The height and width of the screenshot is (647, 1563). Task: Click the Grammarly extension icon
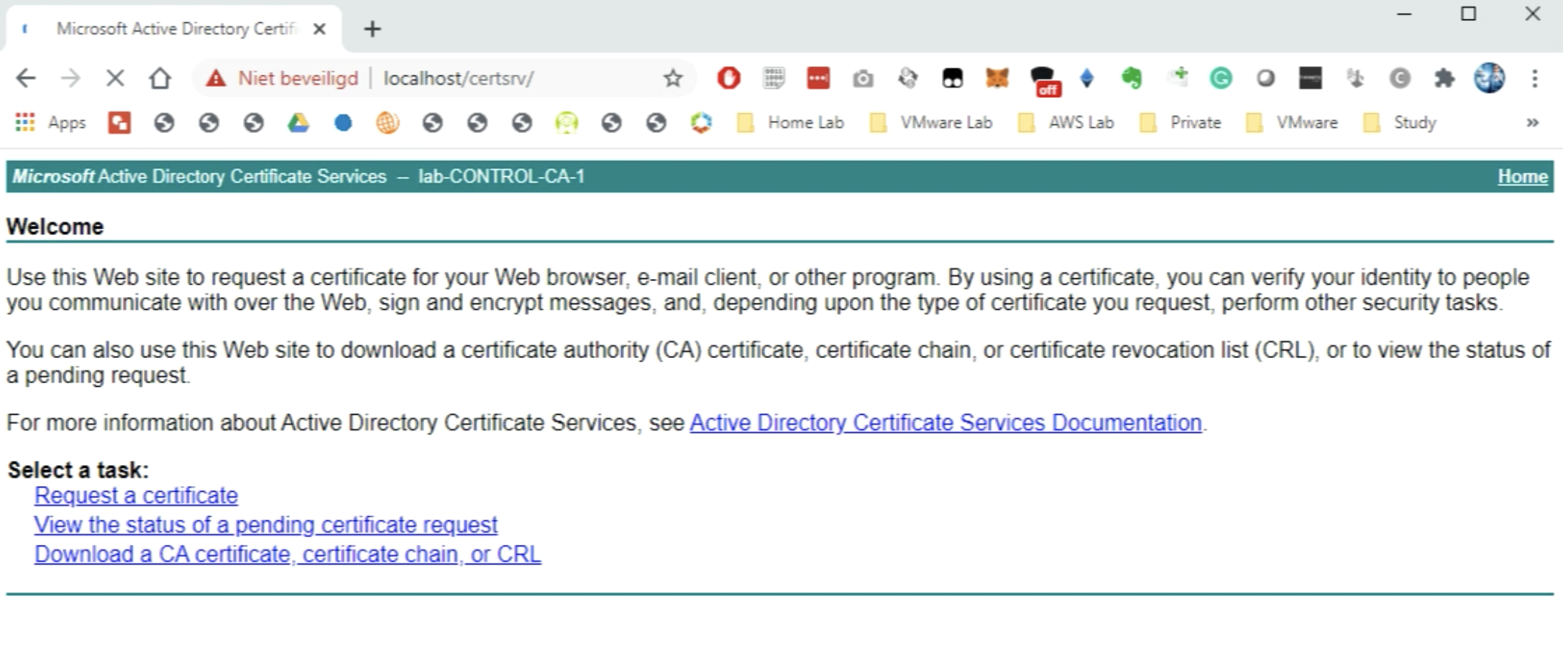click(x=1220, y=78)
